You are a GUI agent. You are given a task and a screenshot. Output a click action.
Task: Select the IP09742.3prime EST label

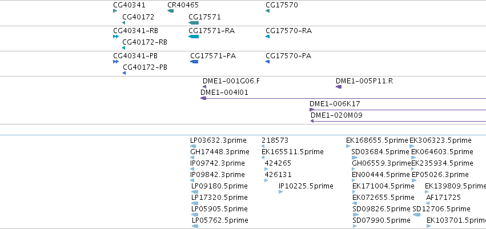217,163
